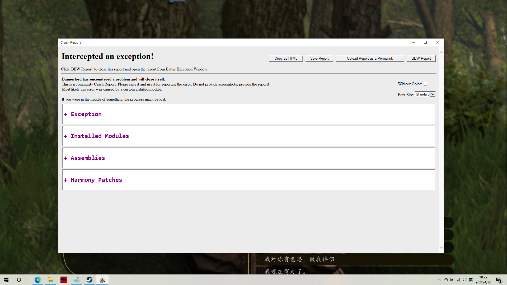Expand the Harmony Patches section
Screen dimensions: 507x285
[x=93, y=180]
